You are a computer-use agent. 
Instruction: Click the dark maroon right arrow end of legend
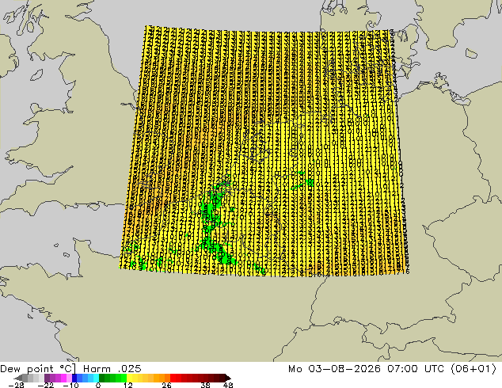coord(228,378)
